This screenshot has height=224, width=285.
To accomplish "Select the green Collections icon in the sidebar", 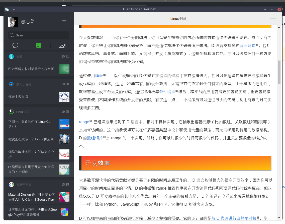I will coord(38,45).
